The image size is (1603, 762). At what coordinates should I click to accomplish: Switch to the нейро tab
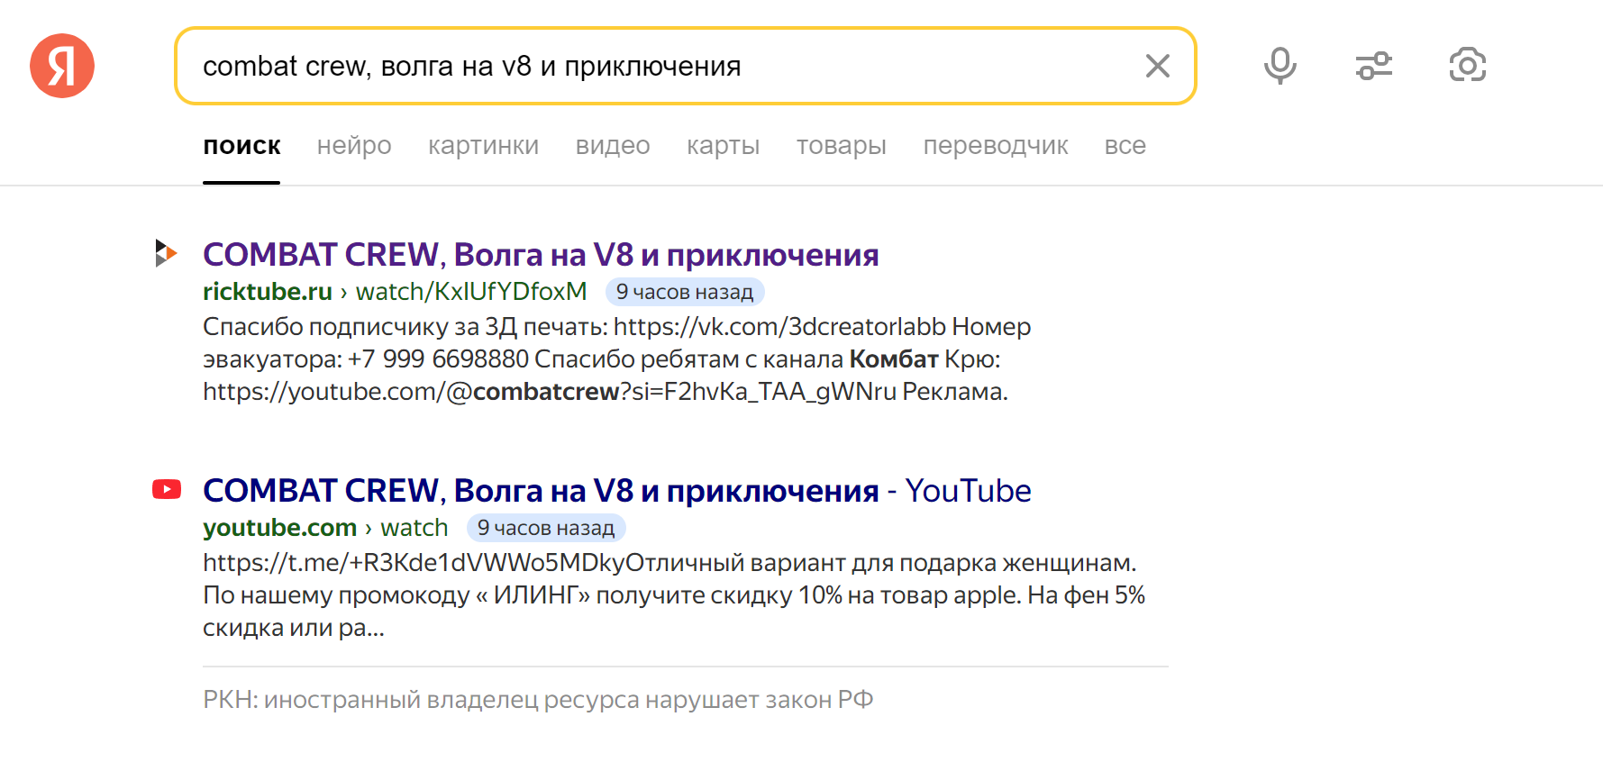(354, 146)
